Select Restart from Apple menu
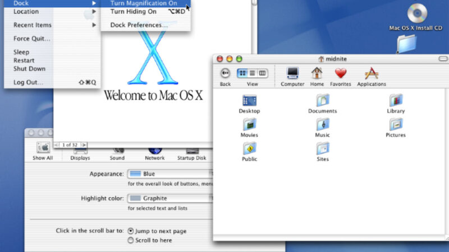This screenshot has width=449, height=252. (x=52, y=60)
